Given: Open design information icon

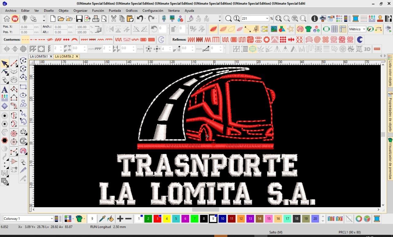Looking at the screenshot, I should click(314, 19).
